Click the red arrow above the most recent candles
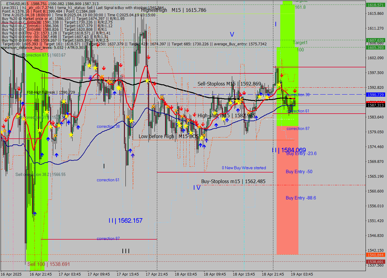This screenshot has height=278, width=387. point(282,75)
